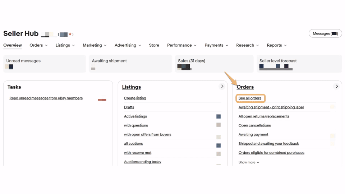Expand the Payments navigation dropdown
345x194 pixels.
point(216,45)
